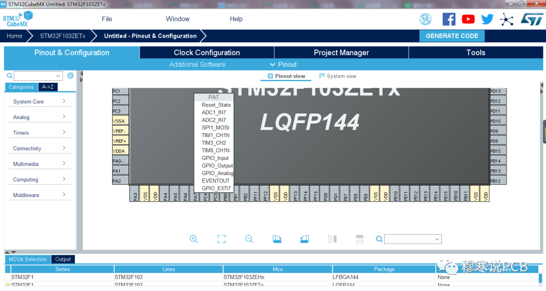Switch to Project Manager tab
The width and height of the screenshot is (546, 291).
[341, 52]
